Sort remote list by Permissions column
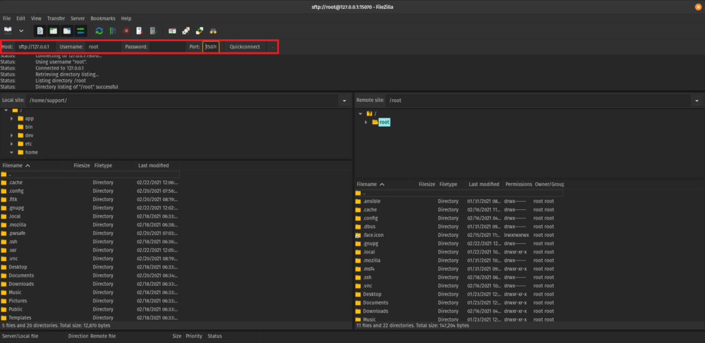This screenshot has height=343, width=705. click(x=518, y=185)
